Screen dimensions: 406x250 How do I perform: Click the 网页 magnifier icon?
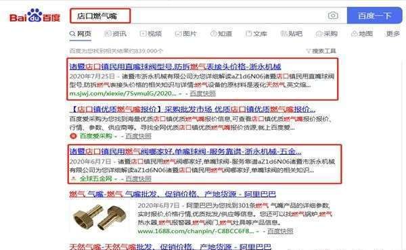pos(72,34)
